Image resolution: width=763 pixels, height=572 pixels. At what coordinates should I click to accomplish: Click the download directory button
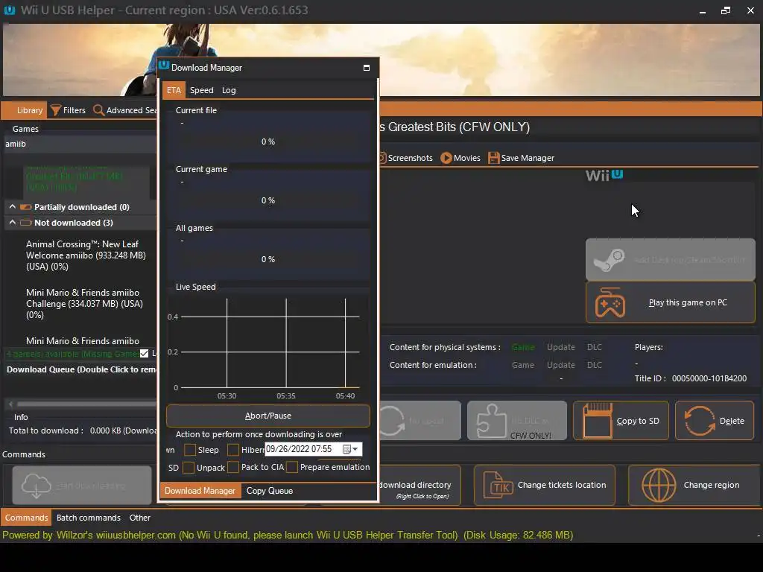[420, 485]
